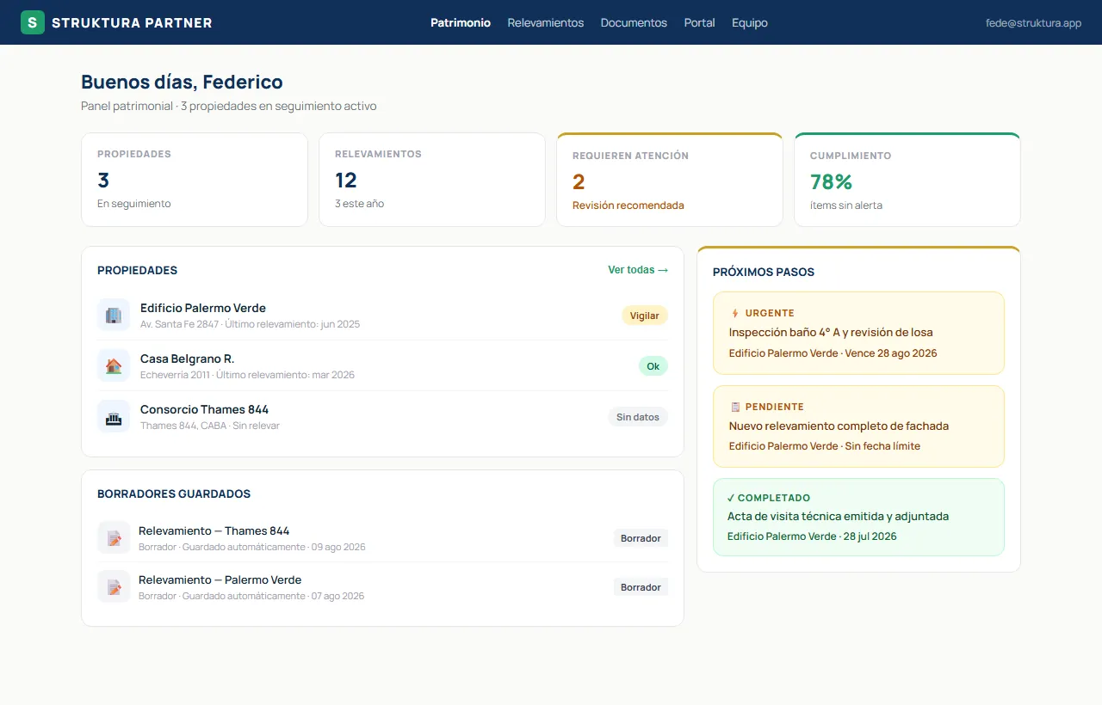The image size is (1102, 705).
Task: Select the Consorcio Thames 844 property name
Action: (x=205, y=409)
